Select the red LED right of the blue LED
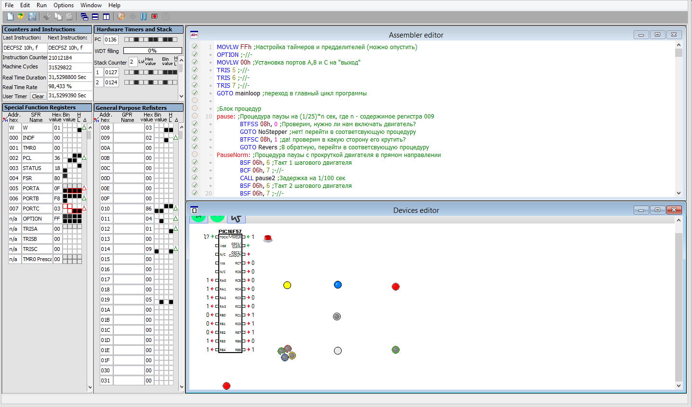 click(396, 287)
